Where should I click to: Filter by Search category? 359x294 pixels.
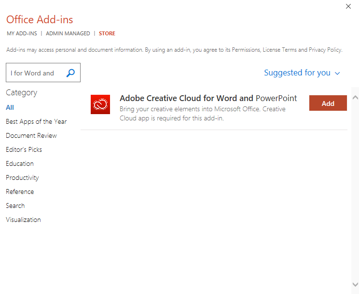[15, 206]
